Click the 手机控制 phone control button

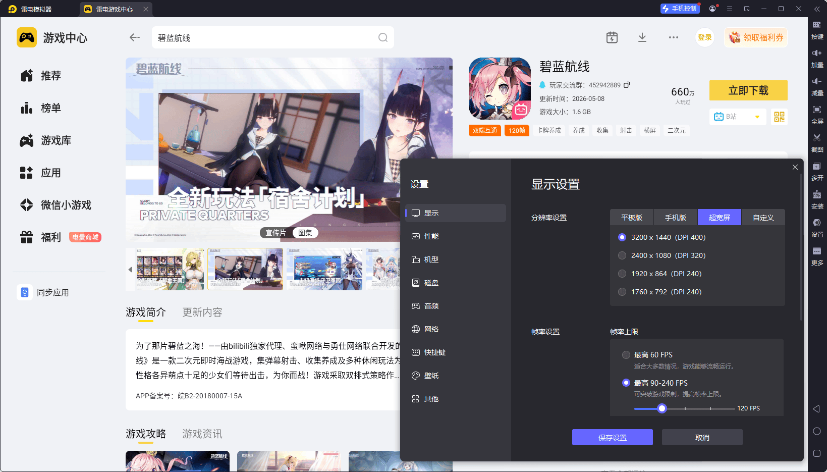[x=680, y=9]
